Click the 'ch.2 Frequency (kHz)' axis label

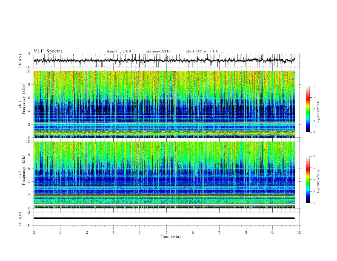pyautogui.click(x=22, y=170)
